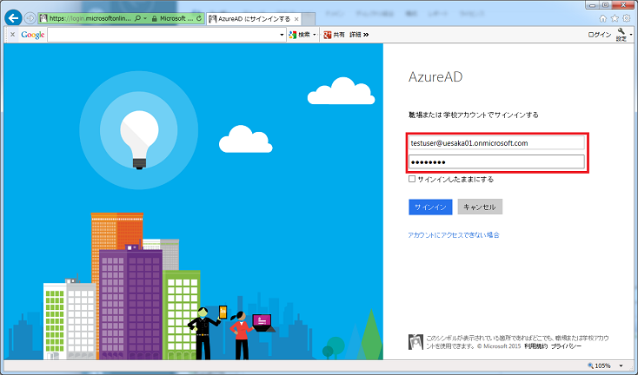
Task: Open アカウントにアクセスできない場合 link
Action: click(454, 235)
